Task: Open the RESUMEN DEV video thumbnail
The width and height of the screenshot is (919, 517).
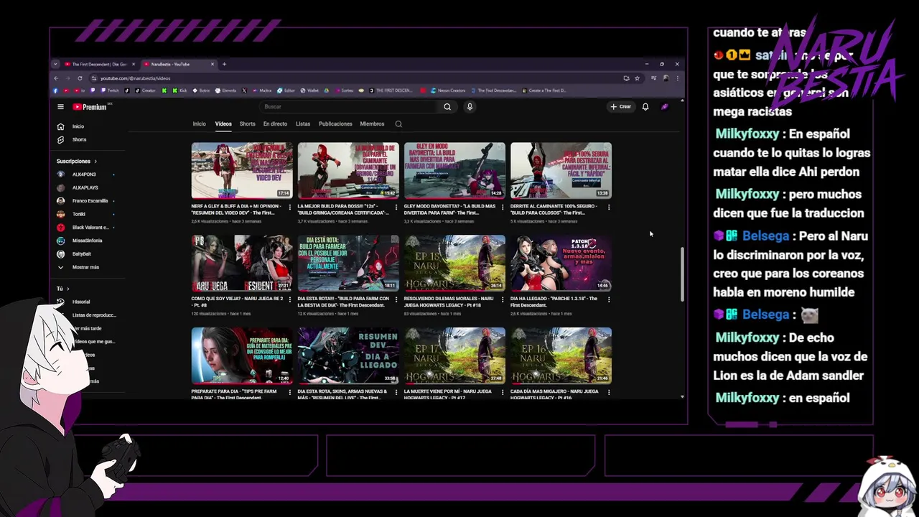Action: (x=348, y=355)
